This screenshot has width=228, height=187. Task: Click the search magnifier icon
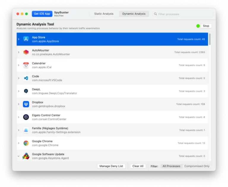click(x=155, y=14)
